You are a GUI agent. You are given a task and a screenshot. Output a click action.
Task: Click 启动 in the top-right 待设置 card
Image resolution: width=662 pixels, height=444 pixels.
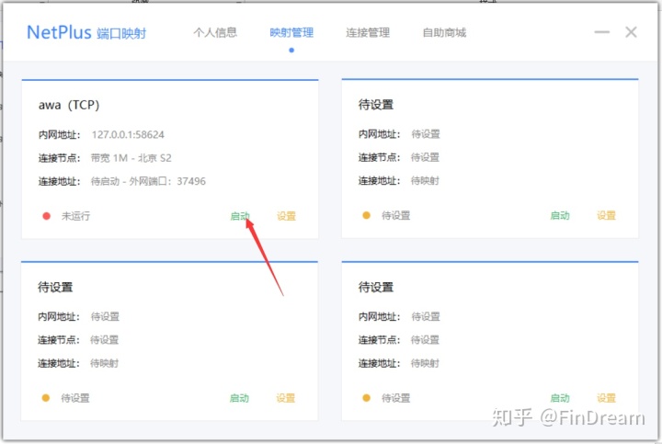coord(560,216)
